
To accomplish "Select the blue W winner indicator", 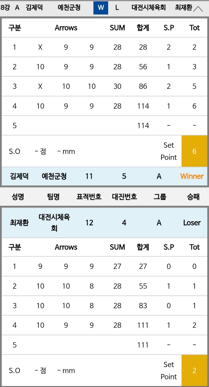I will click(x=101, y=8).
